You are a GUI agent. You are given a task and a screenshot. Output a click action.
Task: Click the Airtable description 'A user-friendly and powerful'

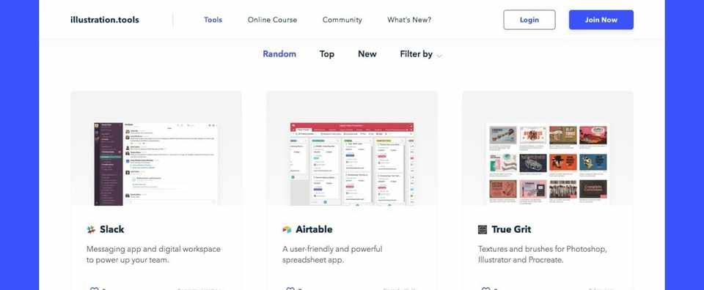332,249
